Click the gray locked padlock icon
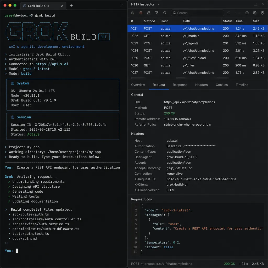The height and width of the screenshot is (268, 268). click(149, 13)
